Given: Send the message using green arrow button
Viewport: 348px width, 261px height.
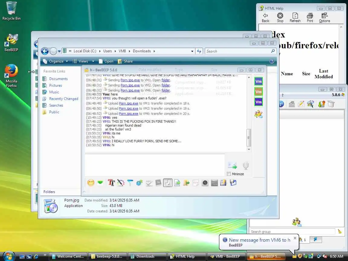Looking at the screenshot, I should (x=232, y=166).
